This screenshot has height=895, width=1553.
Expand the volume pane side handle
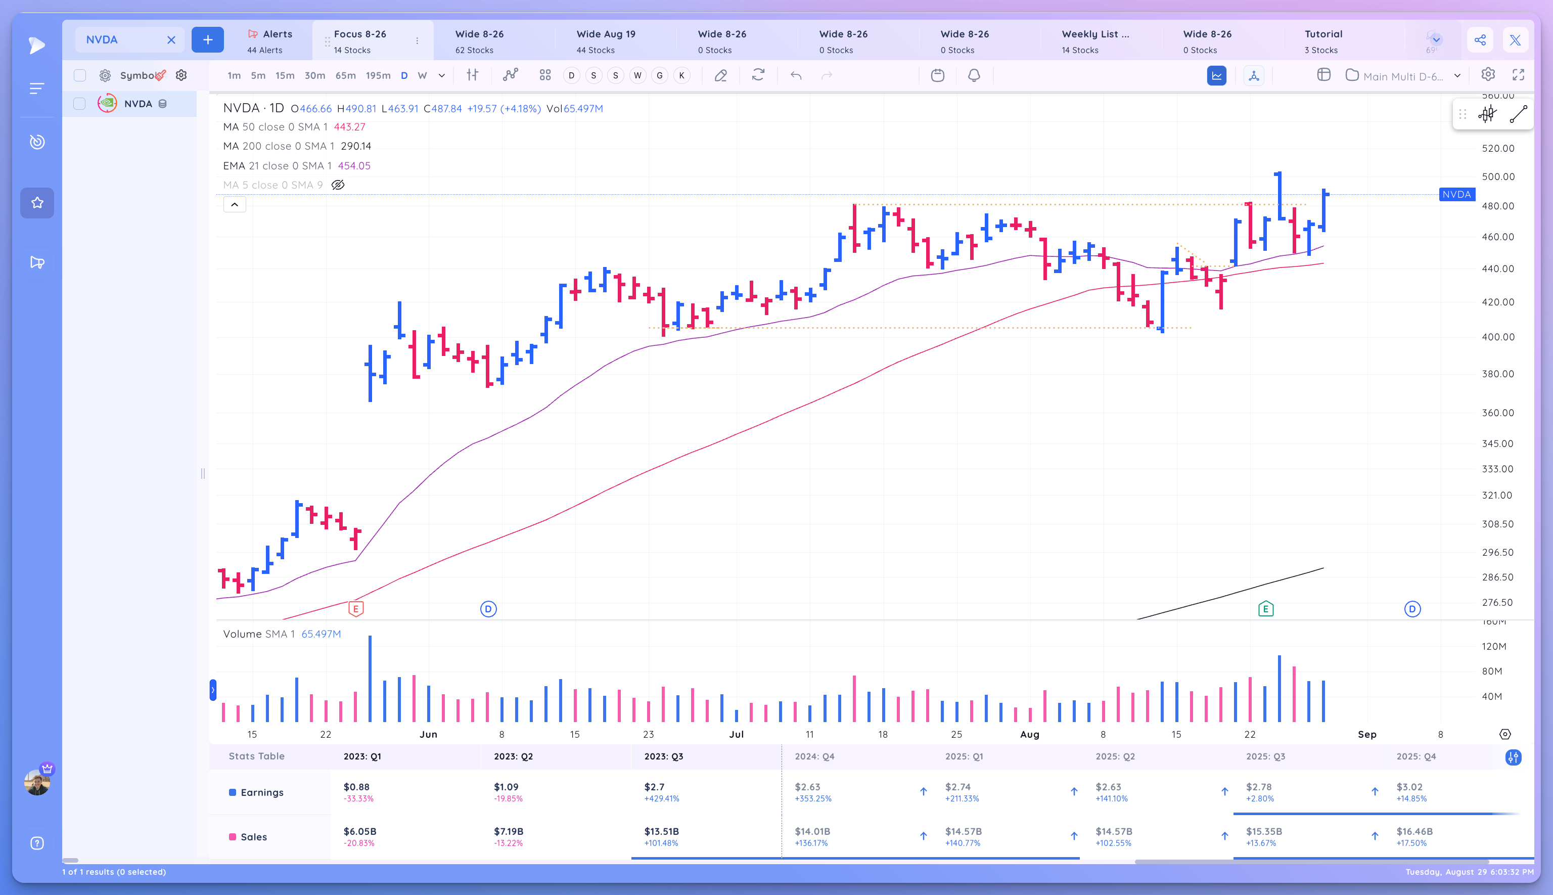(x=213, y=690)
